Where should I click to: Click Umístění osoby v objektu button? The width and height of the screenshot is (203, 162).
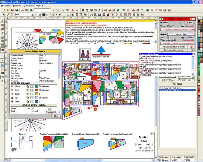(x=173, y=50)
